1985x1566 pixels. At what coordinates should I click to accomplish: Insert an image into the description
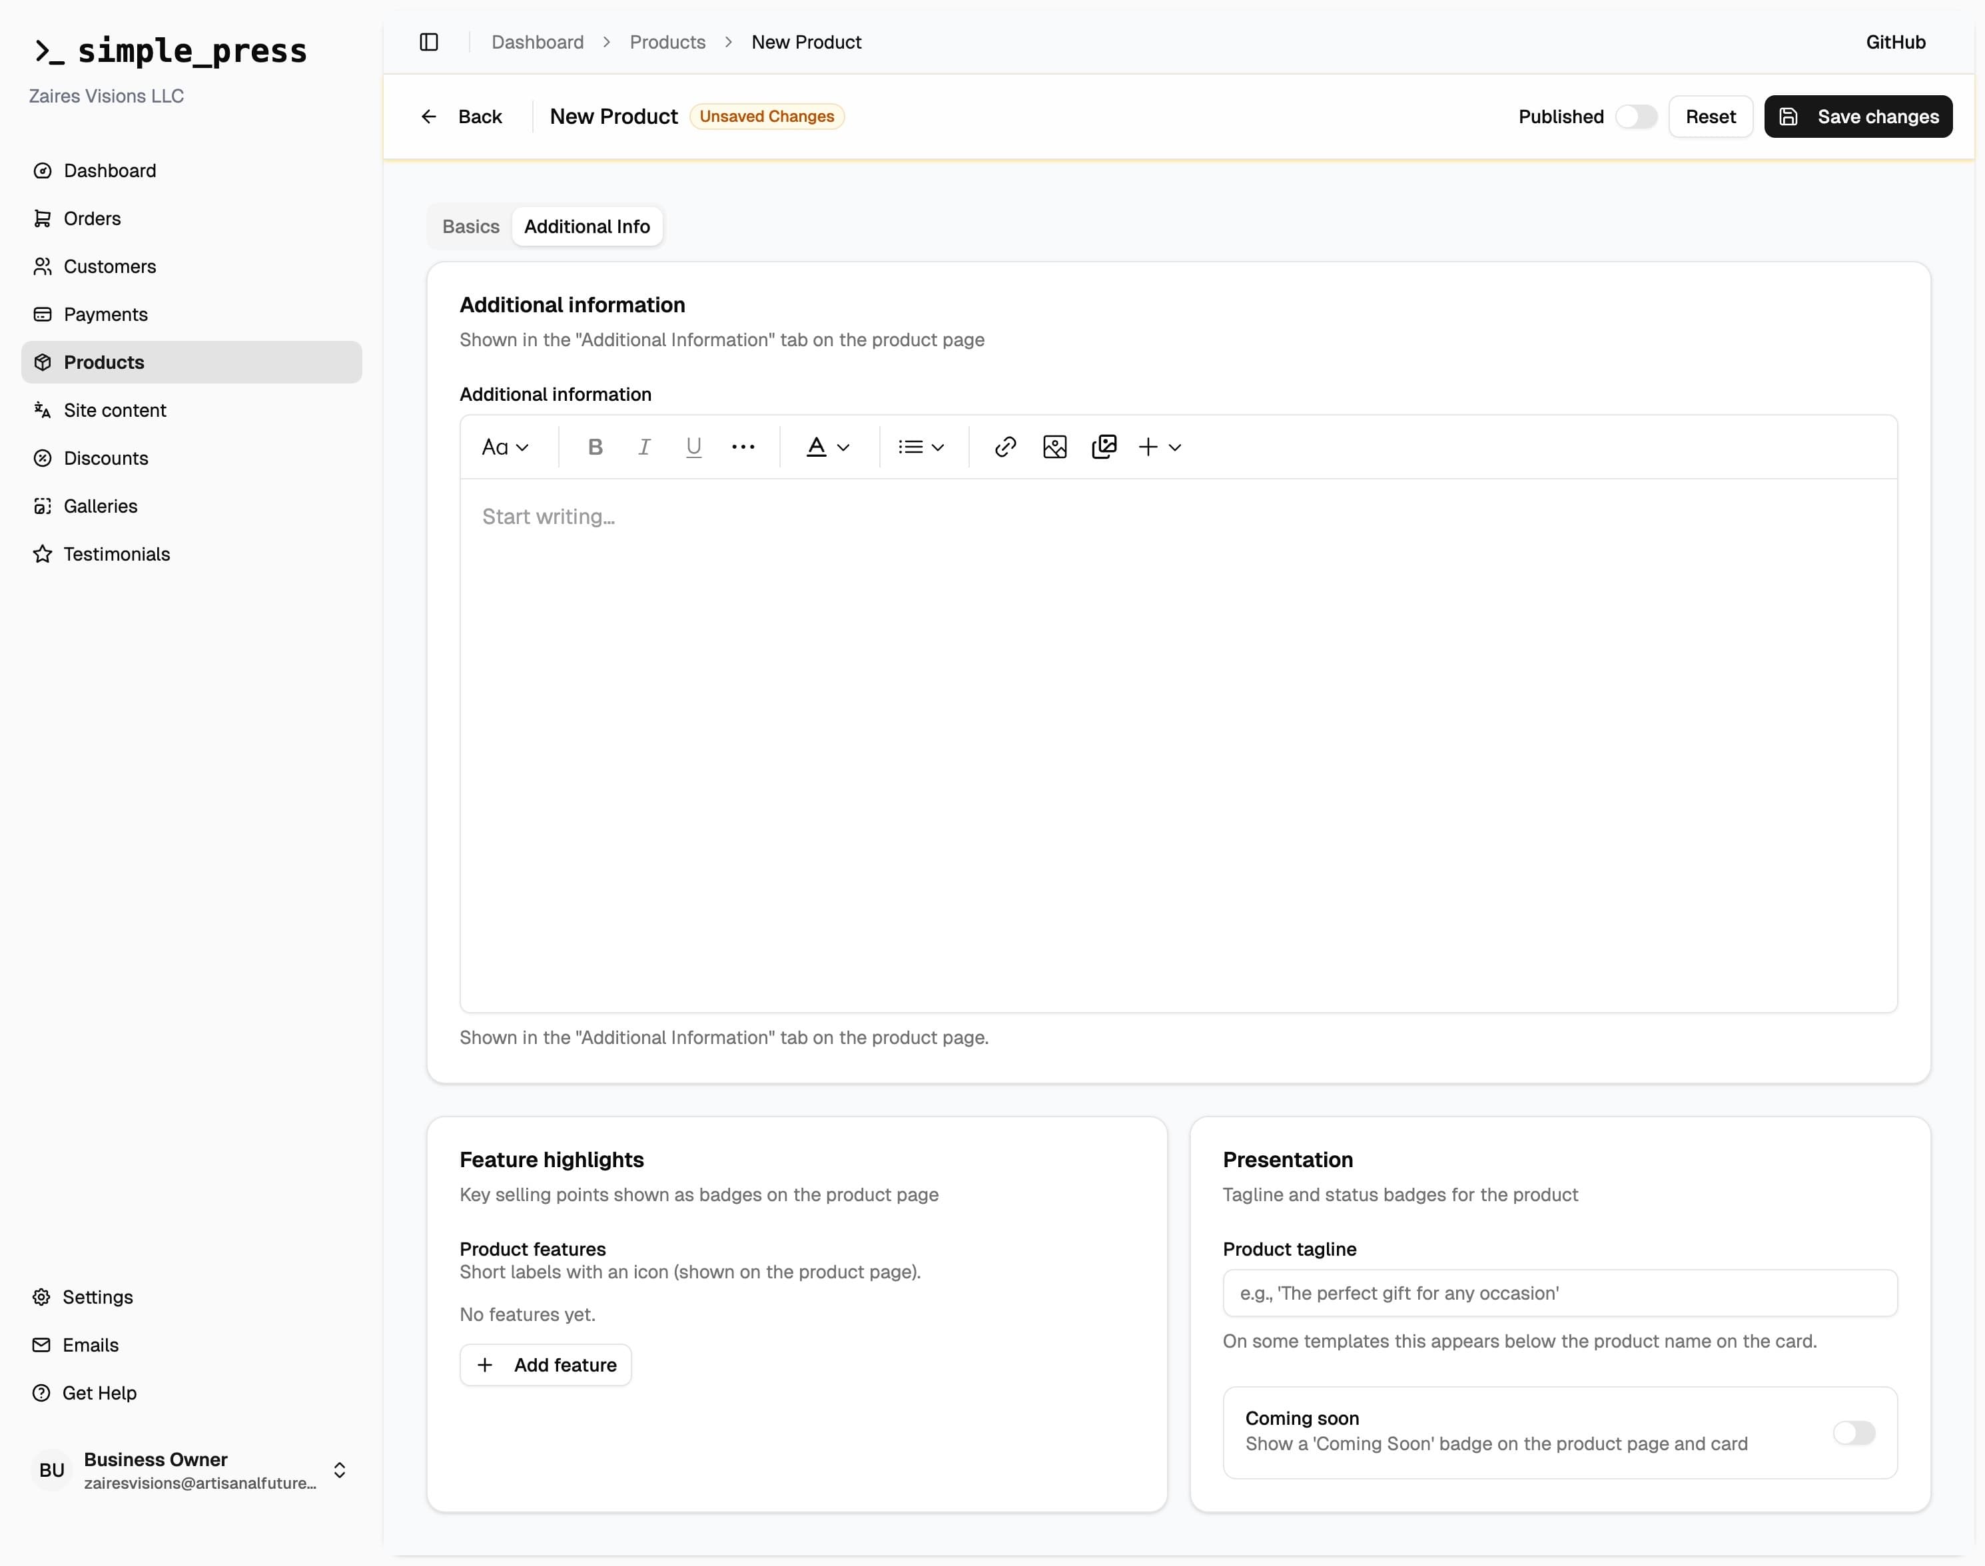(x=1055, y=447)
